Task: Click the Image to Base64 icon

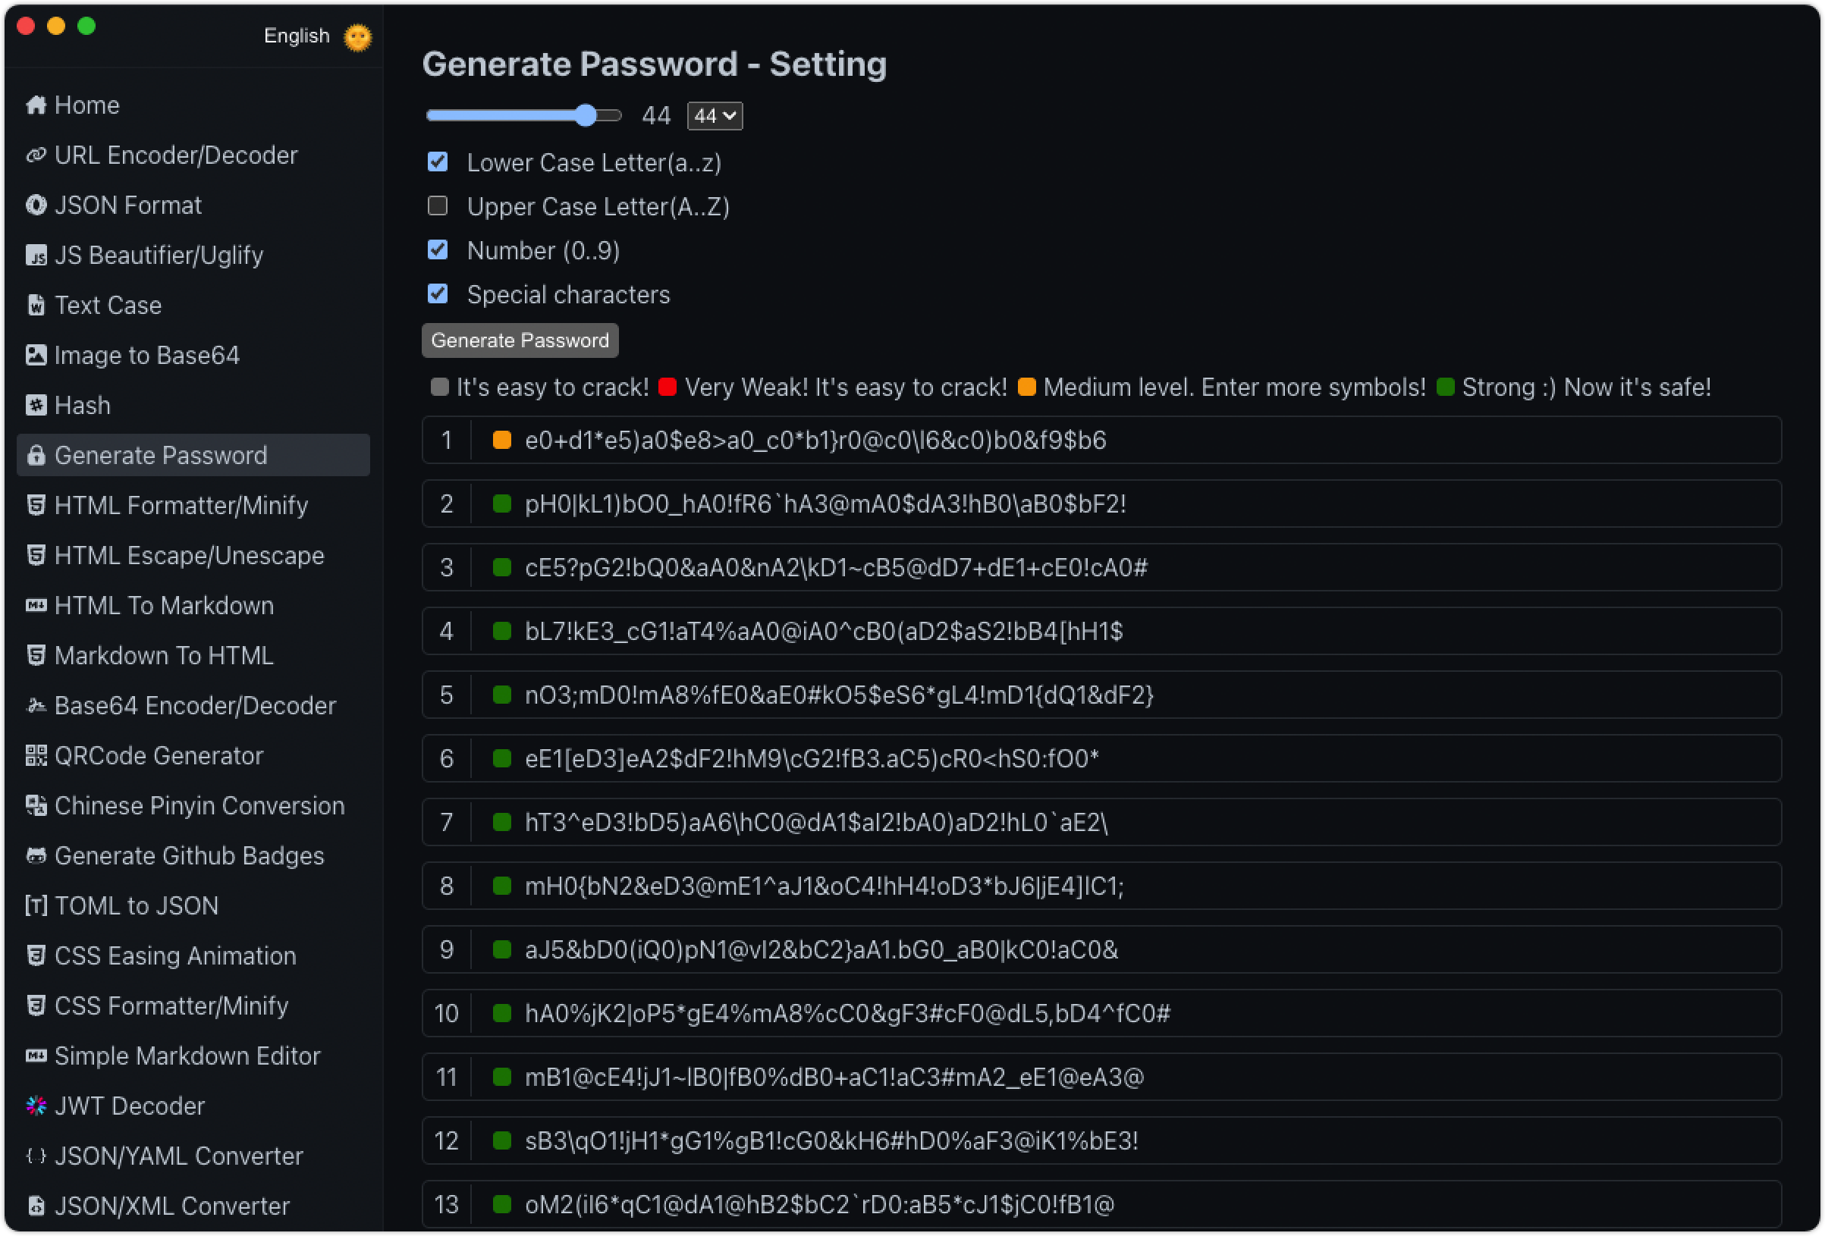Action: coord(36,355)
